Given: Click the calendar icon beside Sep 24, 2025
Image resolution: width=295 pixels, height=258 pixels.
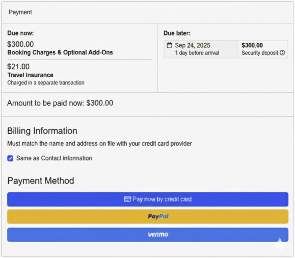Looking at the screenshot, I should (169, 45).
